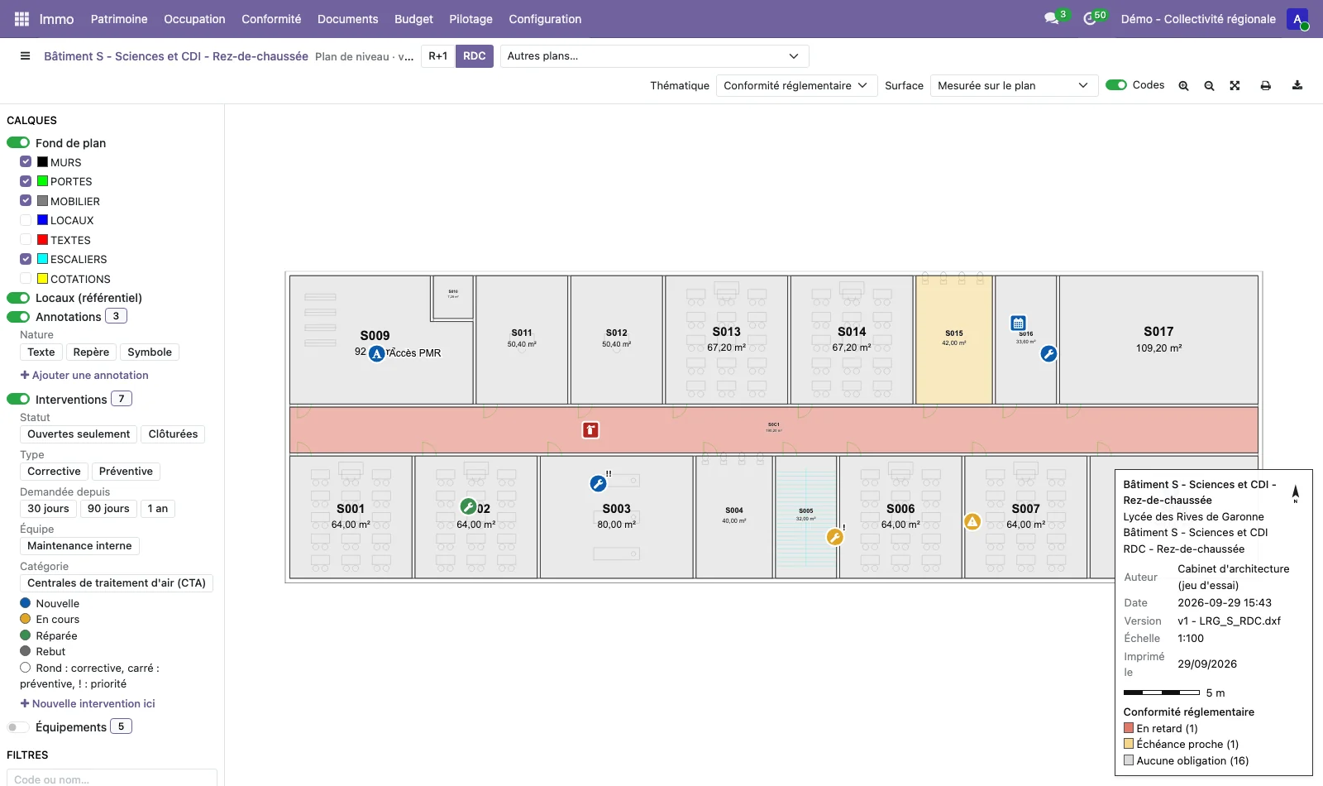
Task: Click the blue wrench intervention marker in S003
Action: 598,484
